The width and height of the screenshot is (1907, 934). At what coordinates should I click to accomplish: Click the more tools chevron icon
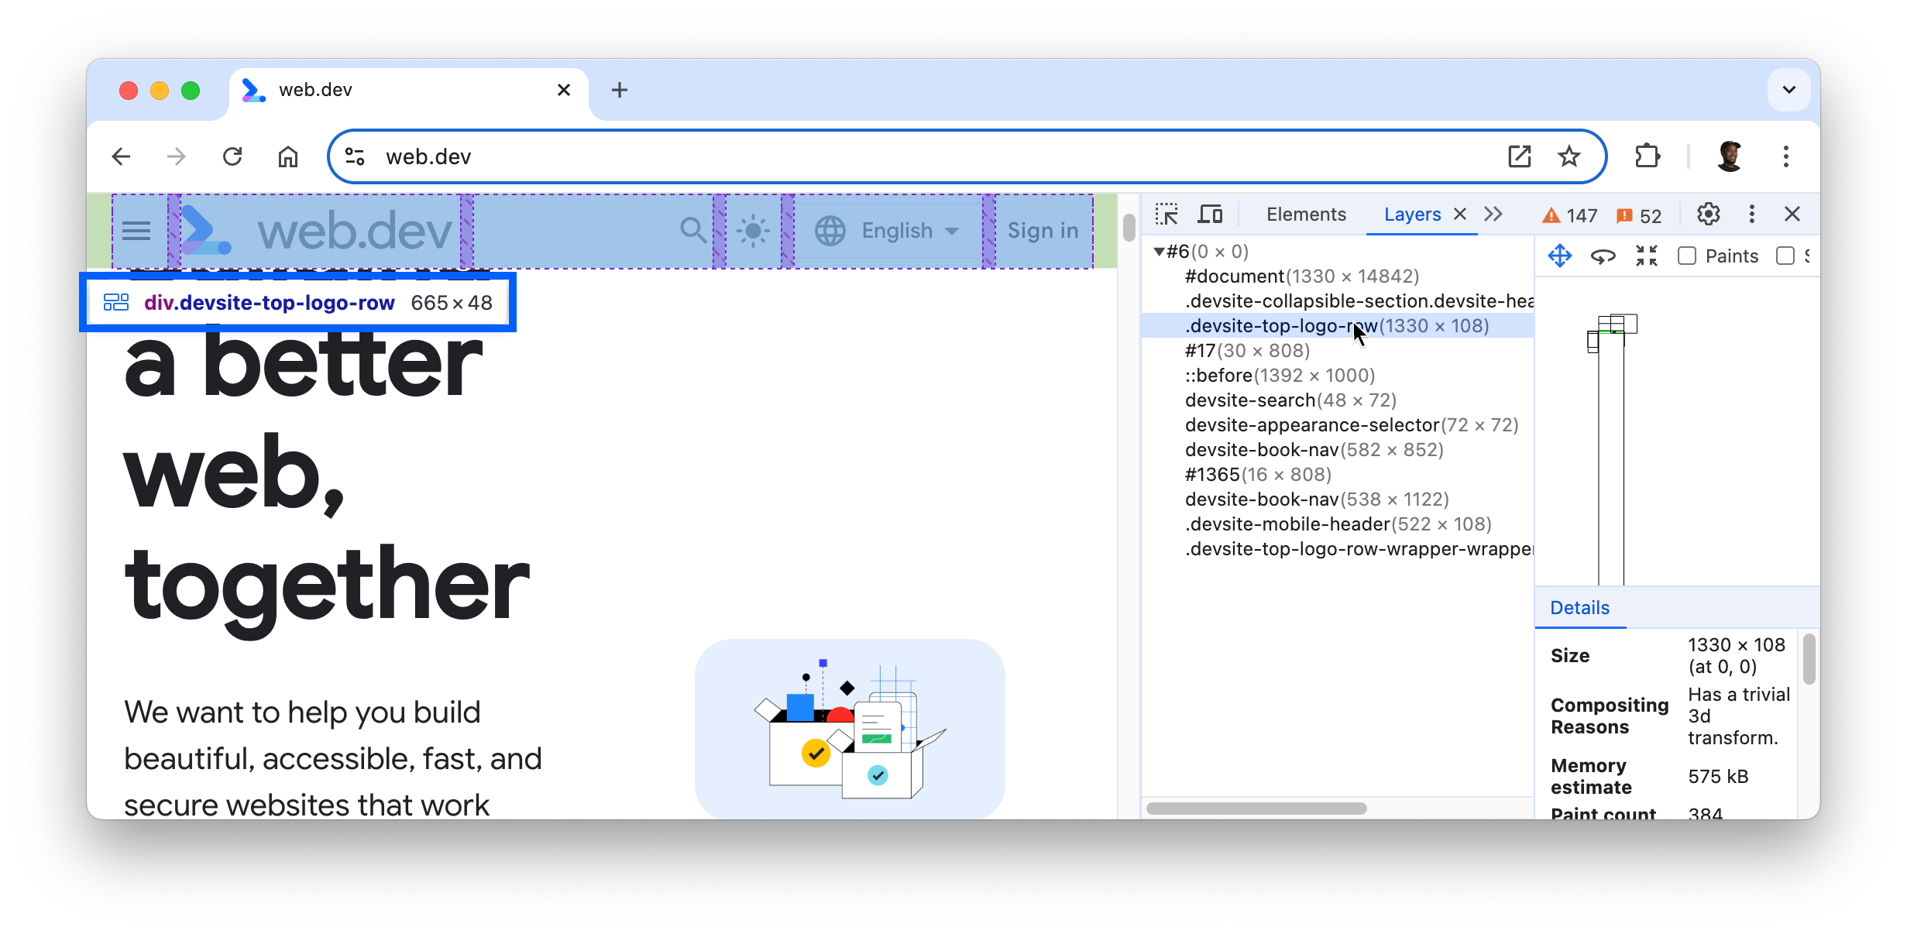tap(1496, 214)
